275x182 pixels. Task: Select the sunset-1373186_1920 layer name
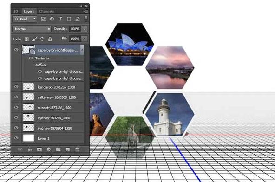[x=54, y=108]
